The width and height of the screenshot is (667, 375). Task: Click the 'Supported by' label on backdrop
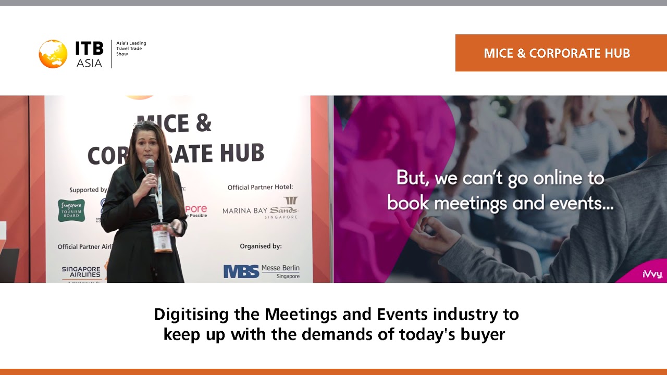[x=88, y=190]
